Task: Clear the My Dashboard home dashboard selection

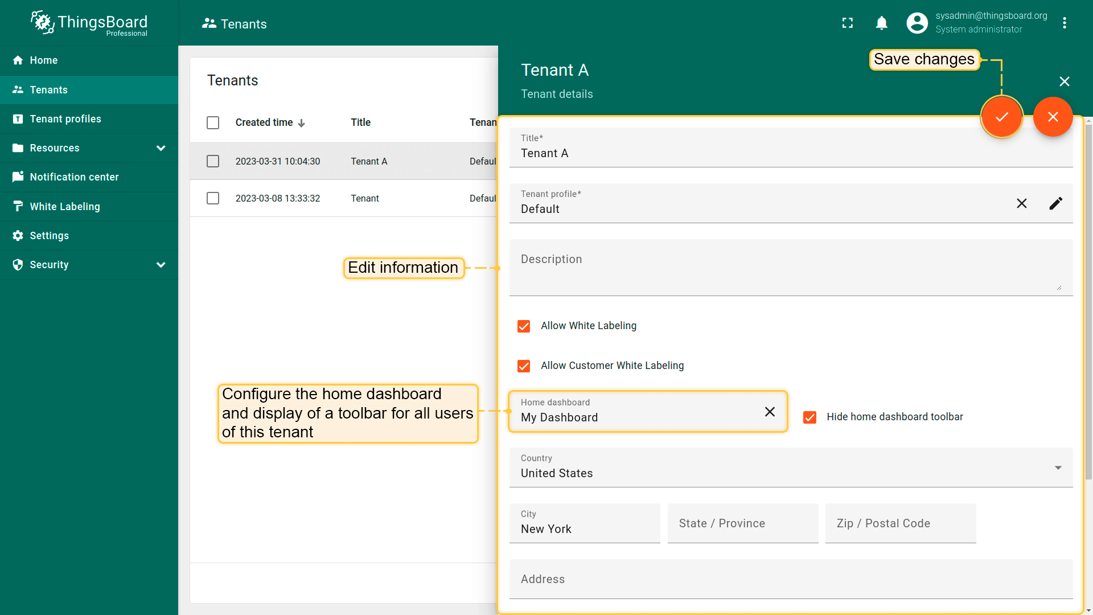Action: click(x=770, y=412)
